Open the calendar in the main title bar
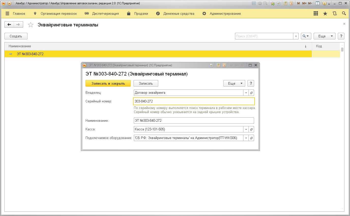350x216 pixels. click(x=291, y=4)
